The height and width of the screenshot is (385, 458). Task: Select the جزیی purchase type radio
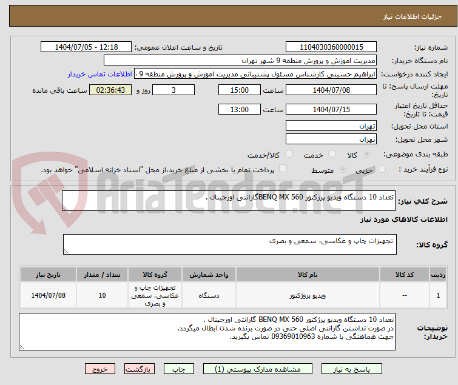coord(382,169)
